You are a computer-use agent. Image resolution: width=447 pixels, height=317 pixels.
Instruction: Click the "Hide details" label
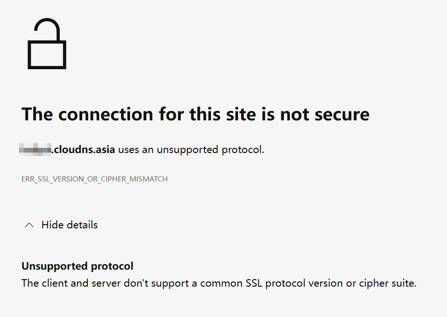coord(69,225)
